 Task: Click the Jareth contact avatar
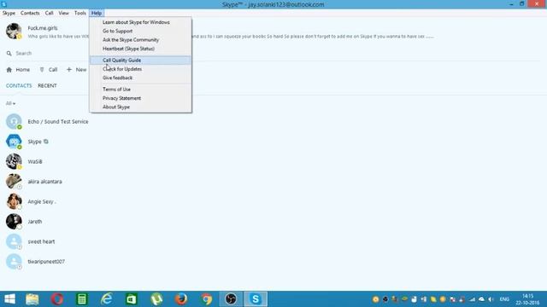[14, 222]
